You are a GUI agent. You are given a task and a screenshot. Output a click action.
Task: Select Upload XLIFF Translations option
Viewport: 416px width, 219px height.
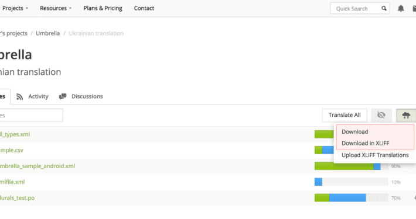[375, 155]
